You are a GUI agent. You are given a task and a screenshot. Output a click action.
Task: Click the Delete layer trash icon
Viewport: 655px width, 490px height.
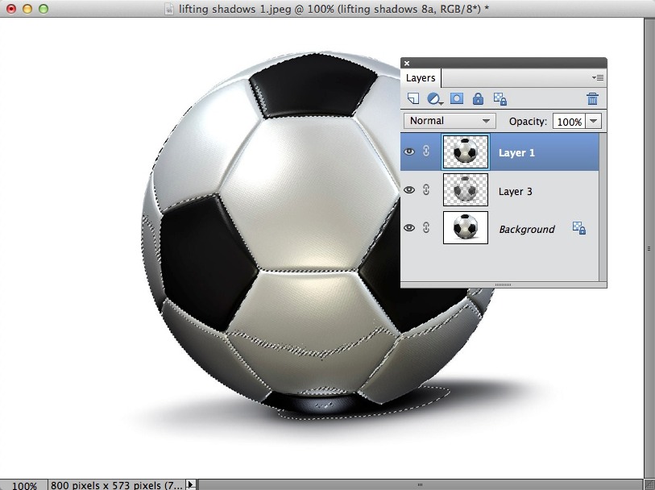point(592,99)
